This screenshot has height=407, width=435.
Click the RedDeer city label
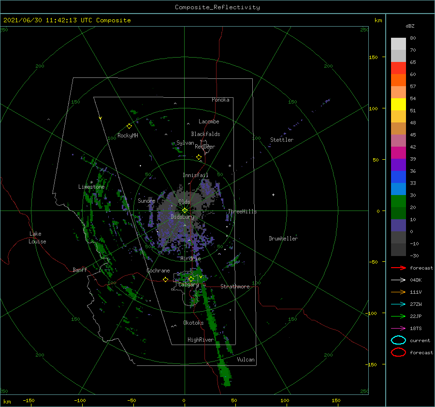205,147
